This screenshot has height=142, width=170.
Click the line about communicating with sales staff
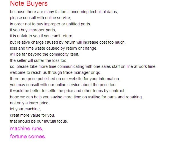click(83, 66)
